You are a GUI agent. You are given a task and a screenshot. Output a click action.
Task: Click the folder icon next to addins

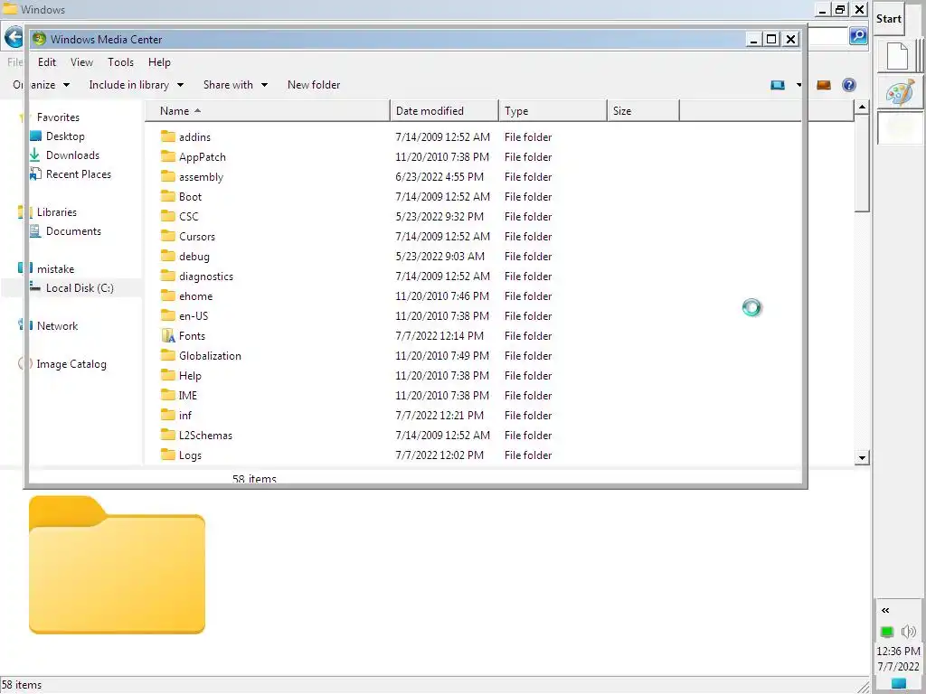168,136
